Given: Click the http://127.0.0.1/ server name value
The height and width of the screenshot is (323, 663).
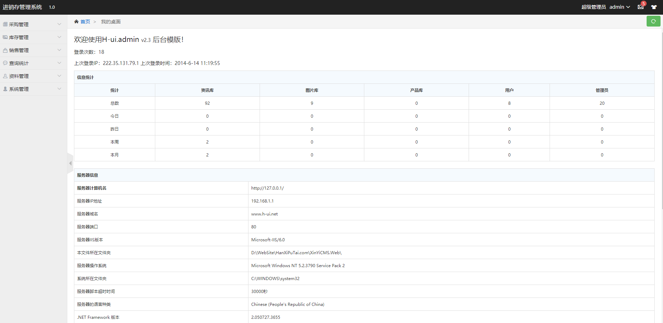Looking at the screenshot, I should pos(267,188).
